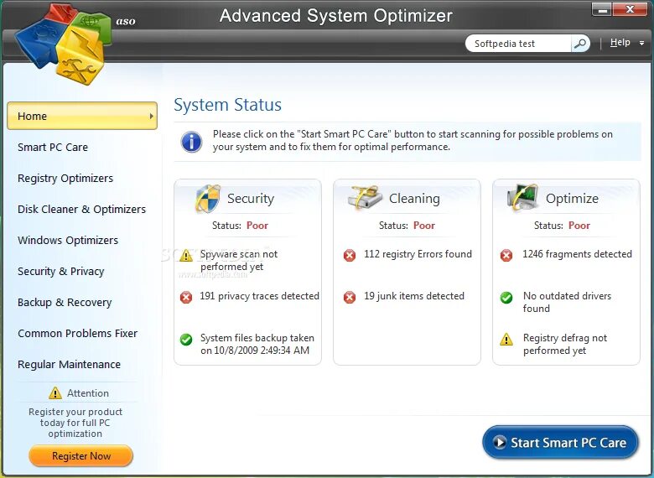Open Common Problems Fixer

pos(78,333)
